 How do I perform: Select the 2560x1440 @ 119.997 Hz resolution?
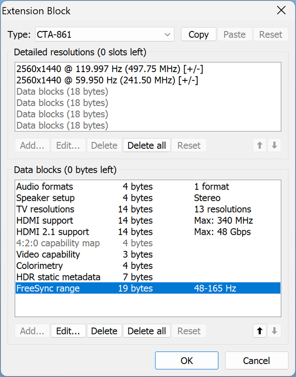(148, 69)
